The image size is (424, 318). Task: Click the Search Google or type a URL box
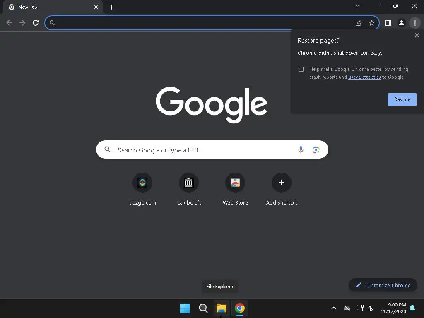pos(212,149)
